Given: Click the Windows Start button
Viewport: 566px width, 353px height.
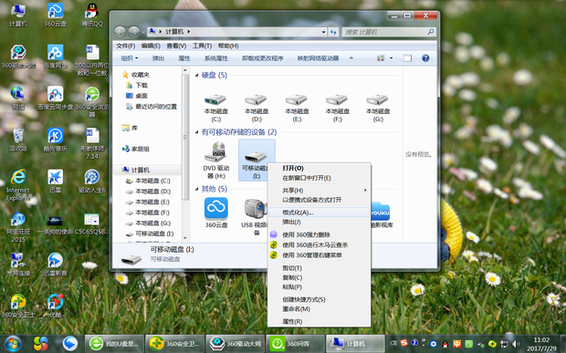Looking at the screenshot, I should [x=13, y=344].
